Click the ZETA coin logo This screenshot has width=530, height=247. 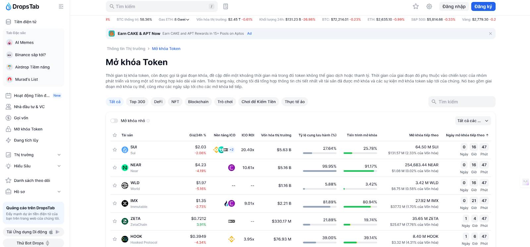click(x=125, y=221)
